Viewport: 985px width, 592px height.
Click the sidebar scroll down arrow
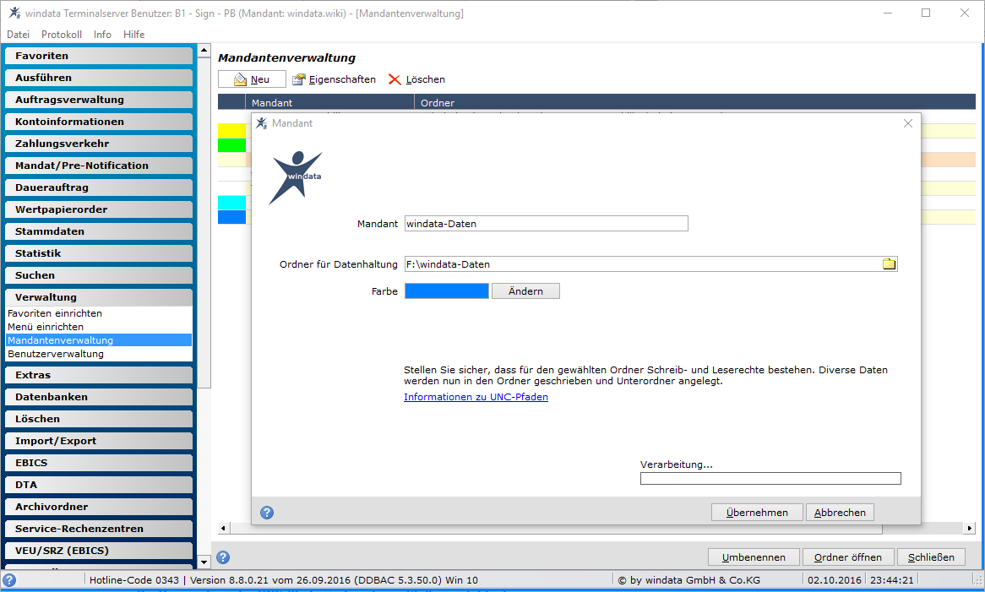tap(204, 562)
